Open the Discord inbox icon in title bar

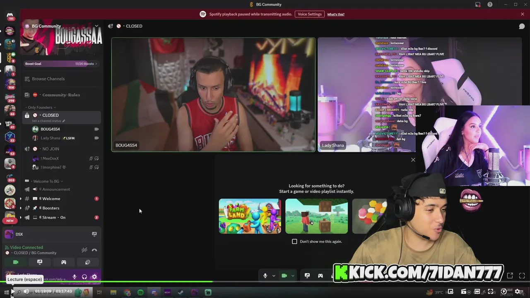pyautogui.click(x=478, y=5)
